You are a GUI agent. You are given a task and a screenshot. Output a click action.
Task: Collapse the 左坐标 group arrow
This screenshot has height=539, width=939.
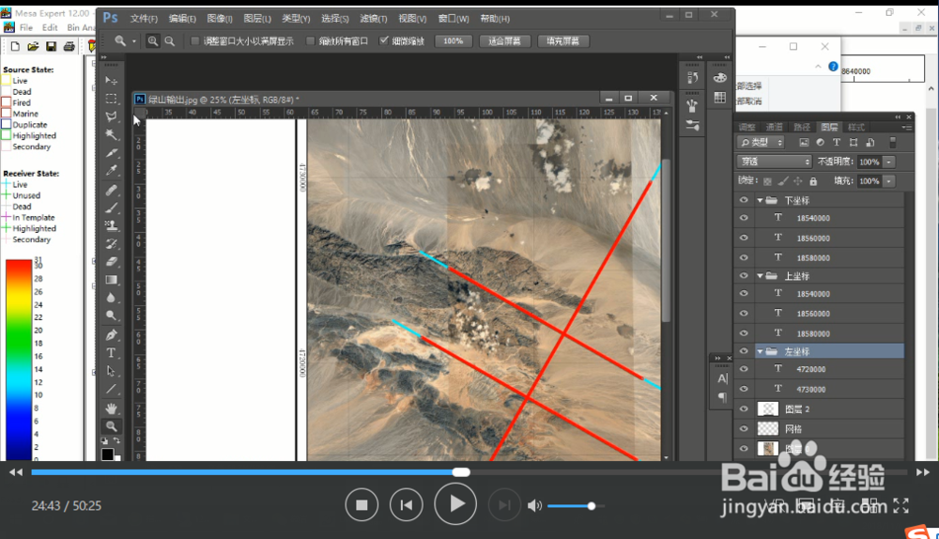(x=760, y=351)
